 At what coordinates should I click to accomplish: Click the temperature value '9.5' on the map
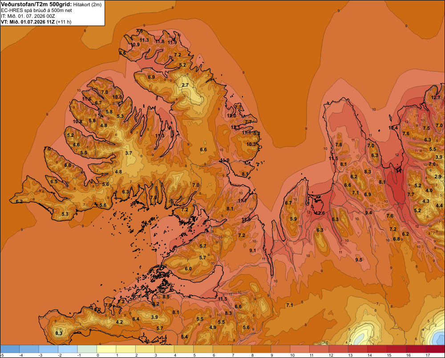click(x=359, y=260)
